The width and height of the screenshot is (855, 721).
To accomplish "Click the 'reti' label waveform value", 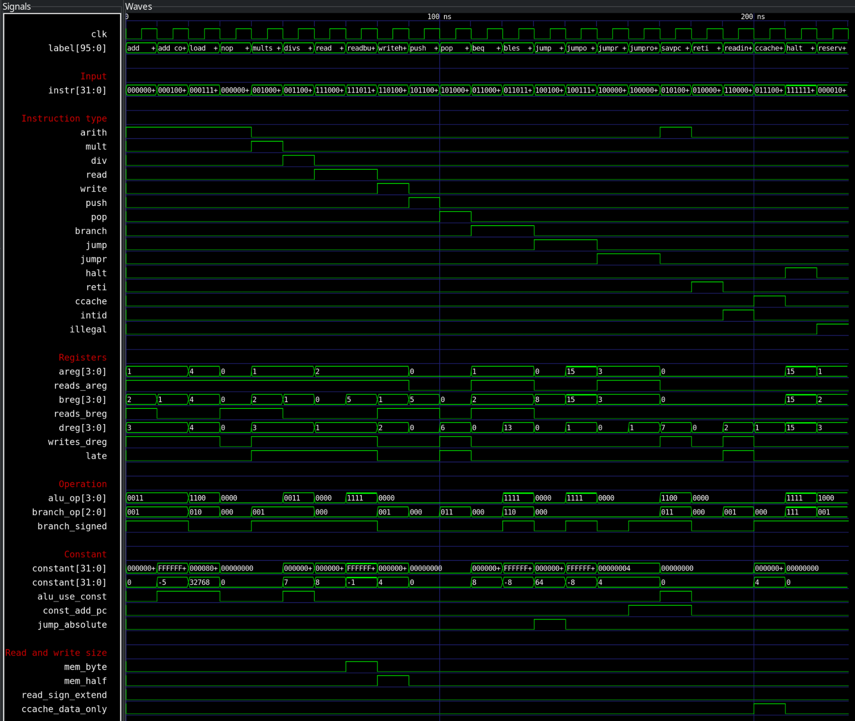I will coord(707,48).
